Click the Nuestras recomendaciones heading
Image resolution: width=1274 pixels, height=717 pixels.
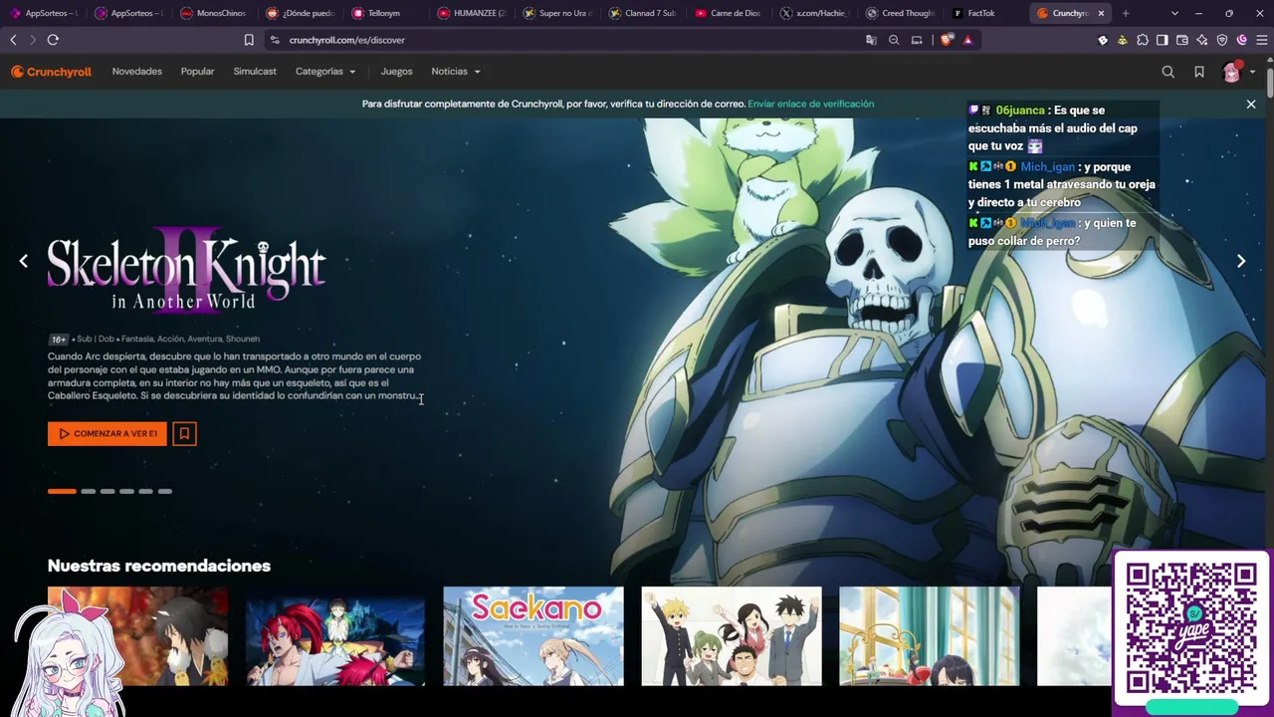pos(159,566)
